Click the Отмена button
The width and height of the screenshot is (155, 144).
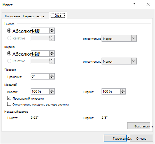pos(142,138)
